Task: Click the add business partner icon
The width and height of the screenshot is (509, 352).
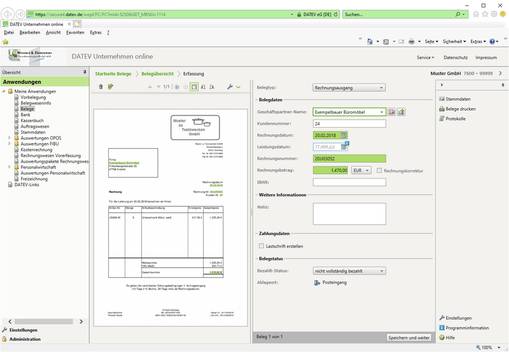Action: point(401,112)
